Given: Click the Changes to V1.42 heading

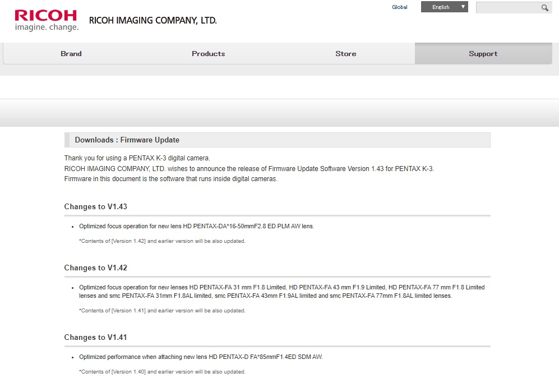Looking at the screenshot, I should pos(95,268).
